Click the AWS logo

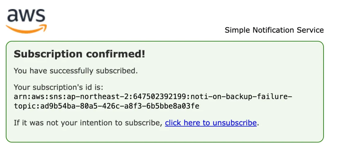(x=26, y=21)
